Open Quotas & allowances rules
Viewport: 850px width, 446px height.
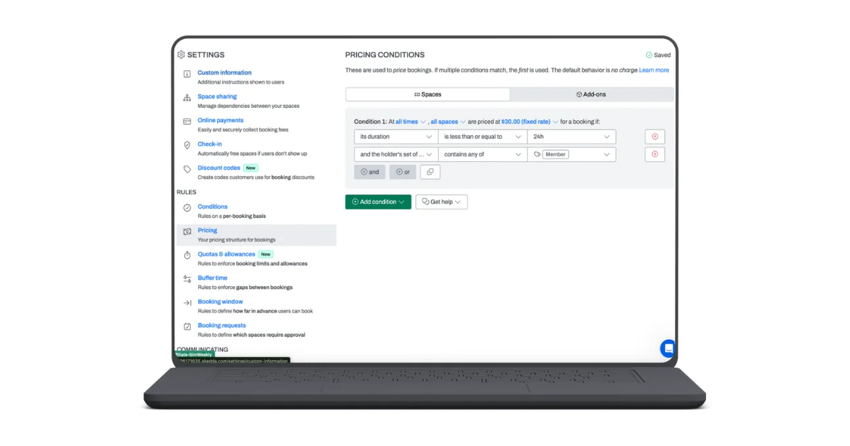pos(226,254)
